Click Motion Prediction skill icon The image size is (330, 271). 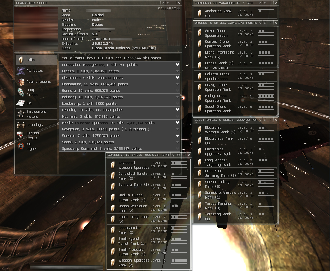(112, 208)
